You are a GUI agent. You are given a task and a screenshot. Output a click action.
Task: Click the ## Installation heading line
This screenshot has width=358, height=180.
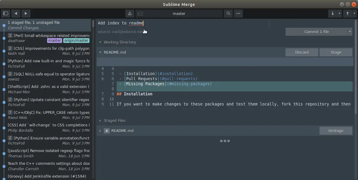click(135, 94)
